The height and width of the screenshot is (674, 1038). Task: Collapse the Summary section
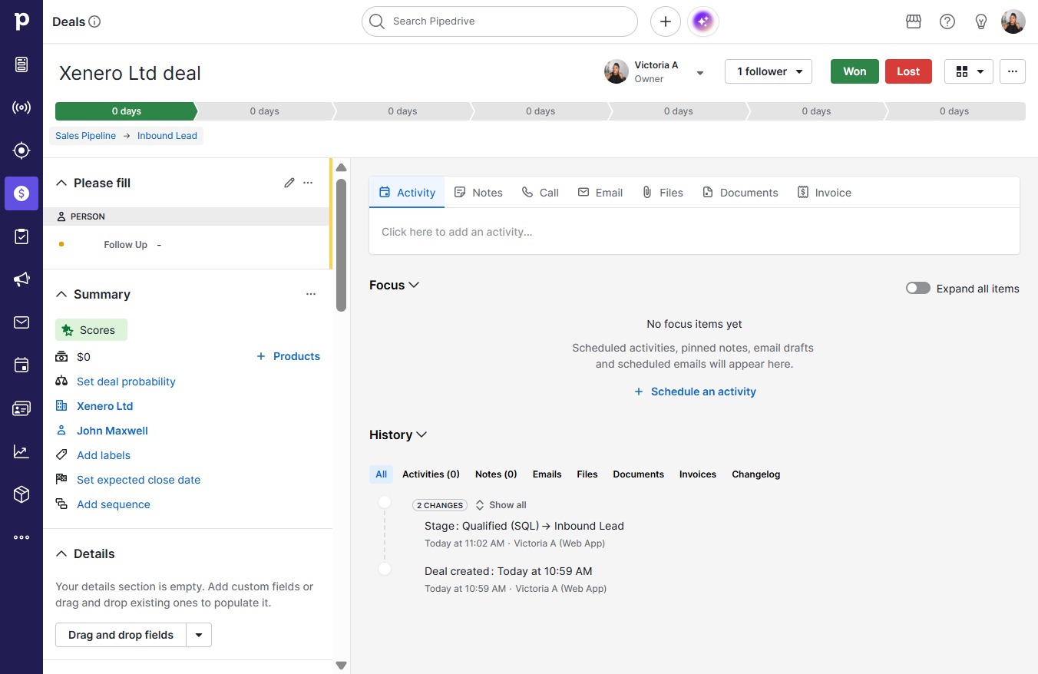pyautogui.click(x=62, y=294)
